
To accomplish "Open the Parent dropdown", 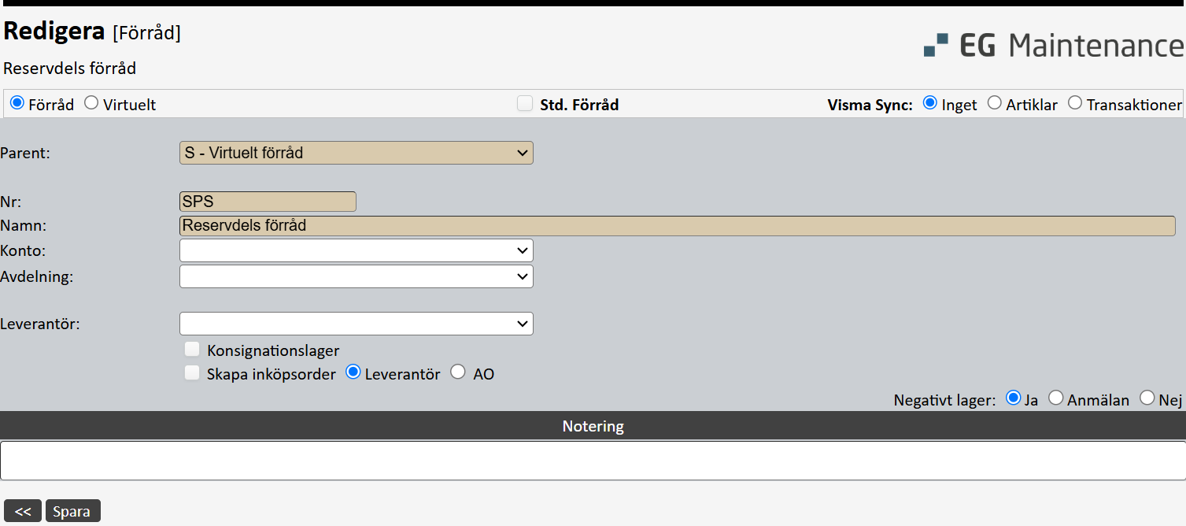I will tap(356, 153).
